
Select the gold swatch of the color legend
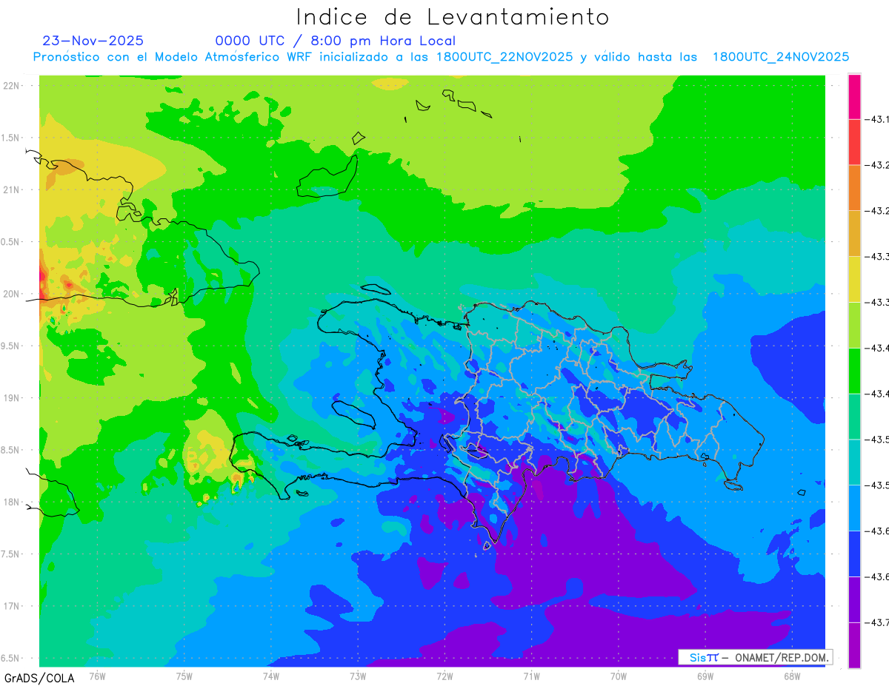(854, 233)
